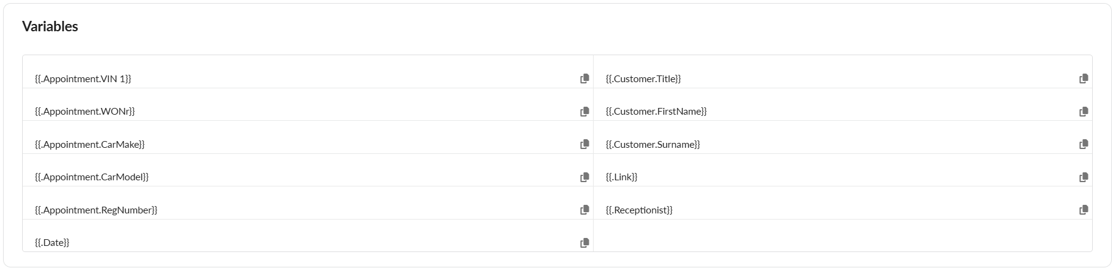Image resolution: width=1113 pixels, height=268 pixels.
Task: Copy the Link variable
Action: tap(1084, 177)
